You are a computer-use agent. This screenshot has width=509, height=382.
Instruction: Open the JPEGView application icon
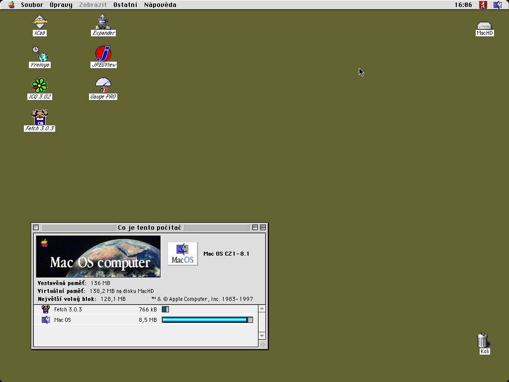pos(103,54)
